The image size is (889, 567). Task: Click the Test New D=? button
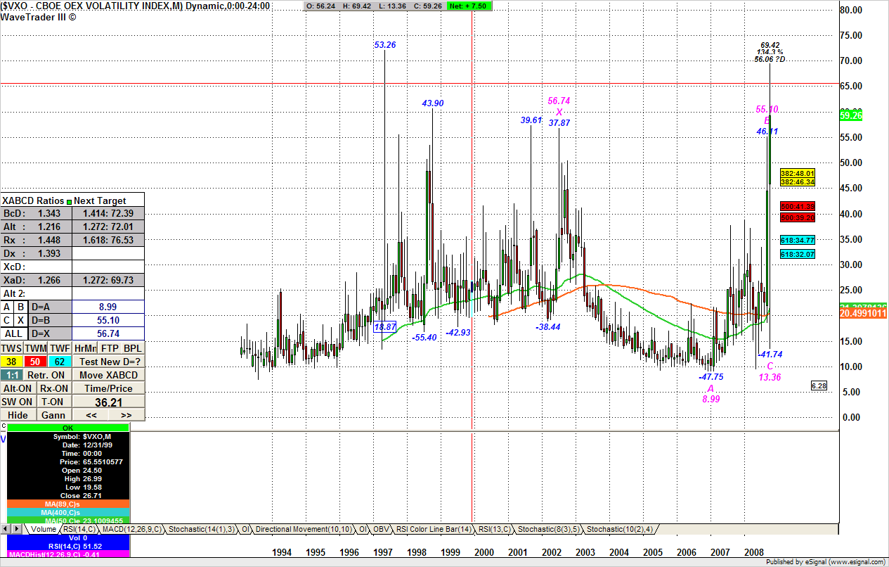tap(110, 362)
